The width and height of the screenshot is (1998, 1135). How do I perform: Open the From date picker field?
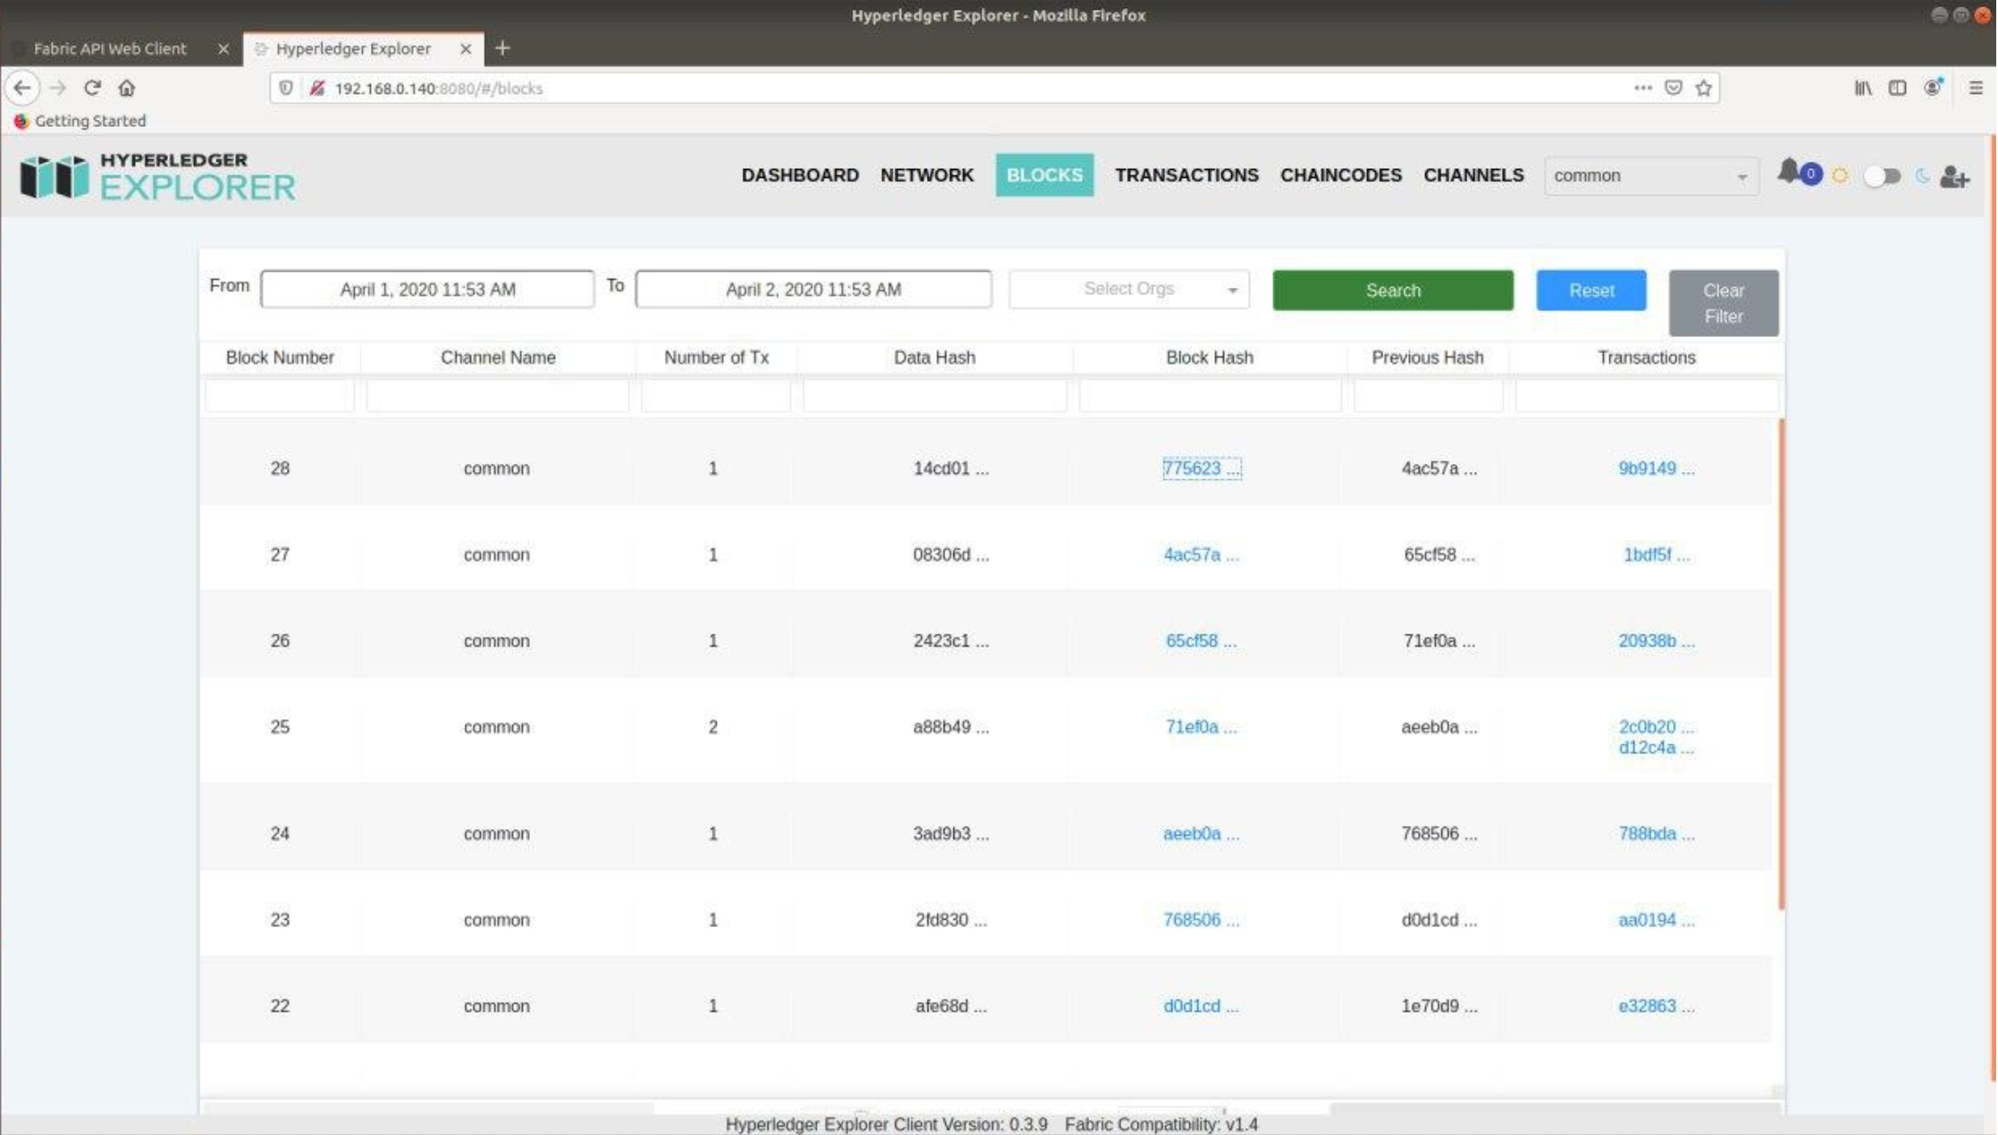click(427, 290)
